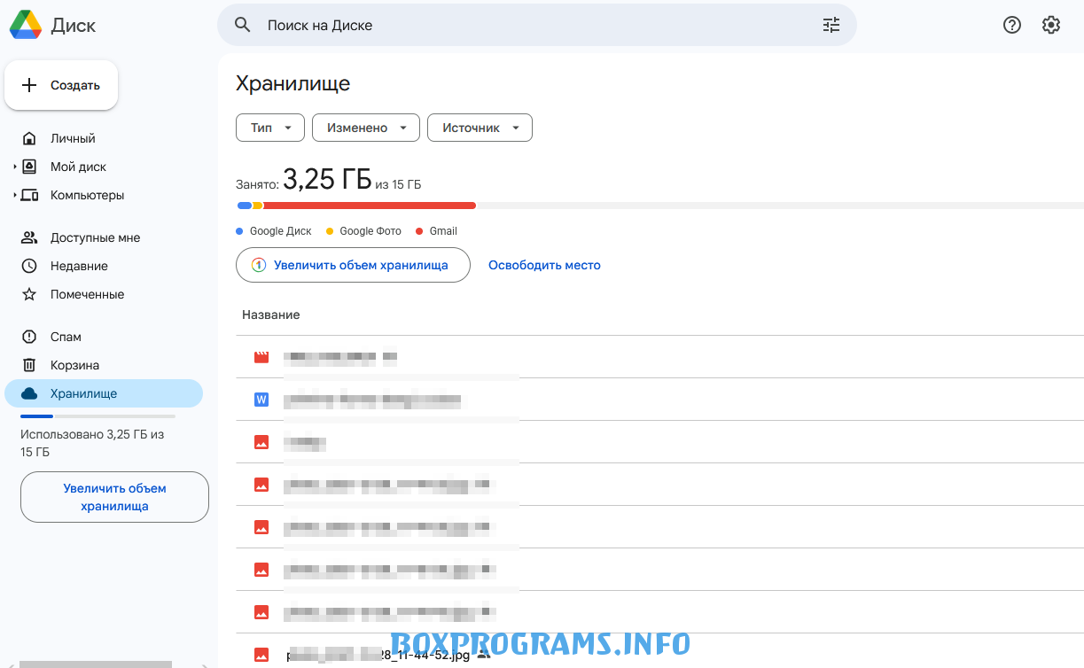The height and width of the screenshot is (668, 1084).
Task: Click the Освободить место link
Action: [x=544, y=265]
